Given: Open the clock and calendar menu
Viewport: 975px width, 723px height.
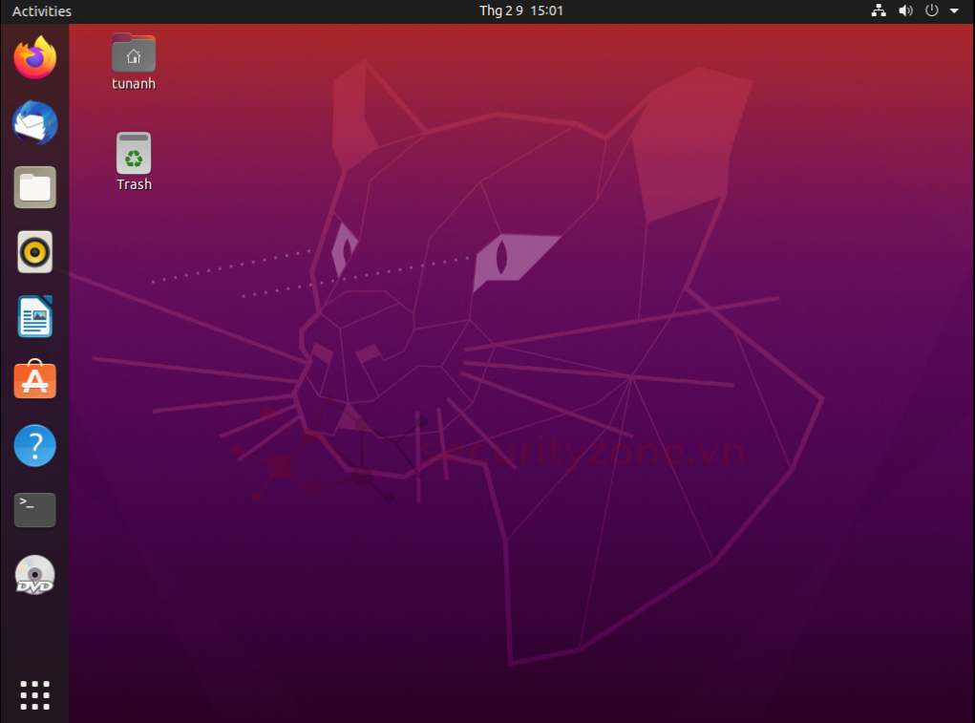Looking at the screenshot, I should [x=520, y=11].
